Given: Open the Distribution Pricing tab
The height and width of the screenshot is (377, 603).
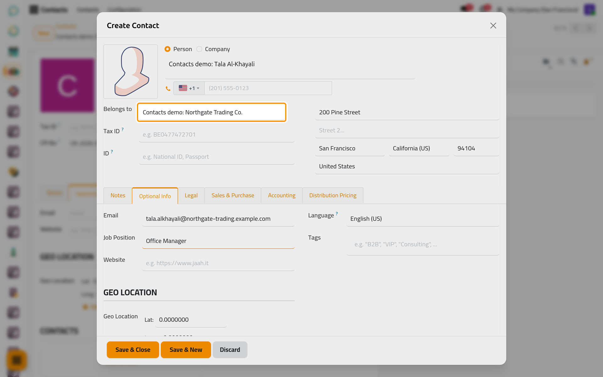Looking at the screenshot, I should click(333, 195).
